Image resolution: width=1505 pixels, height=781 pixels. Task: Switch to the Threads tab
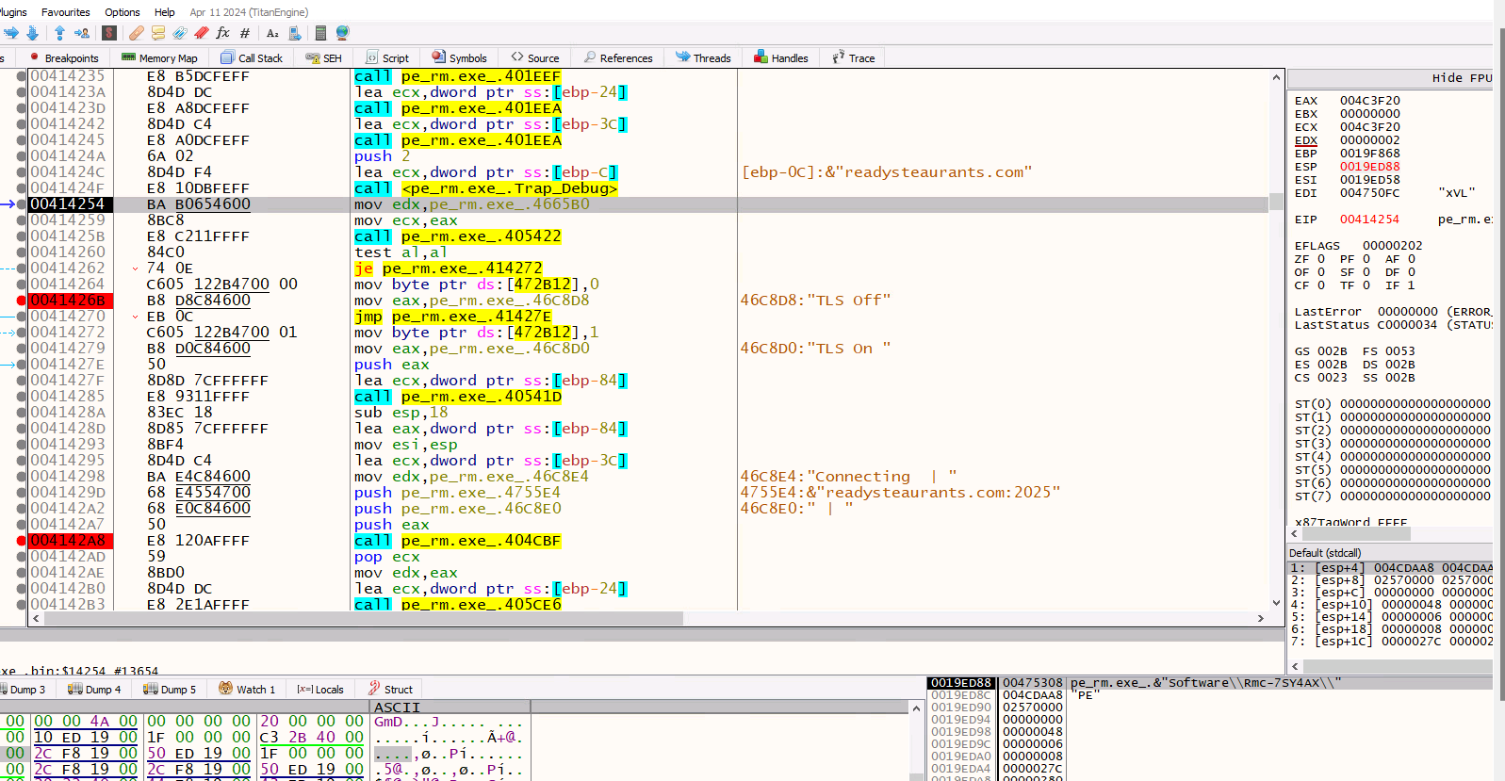click(704, 58)
